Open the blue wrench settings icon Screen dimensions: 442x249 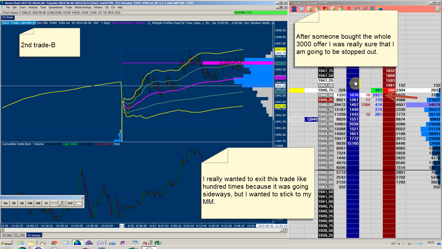364,9
